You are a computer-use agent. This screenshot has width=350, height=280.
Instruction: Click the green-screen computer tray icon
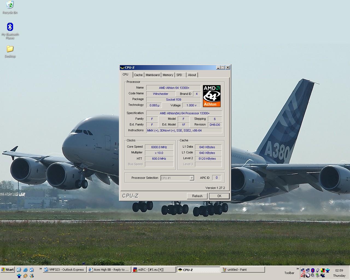317,275
